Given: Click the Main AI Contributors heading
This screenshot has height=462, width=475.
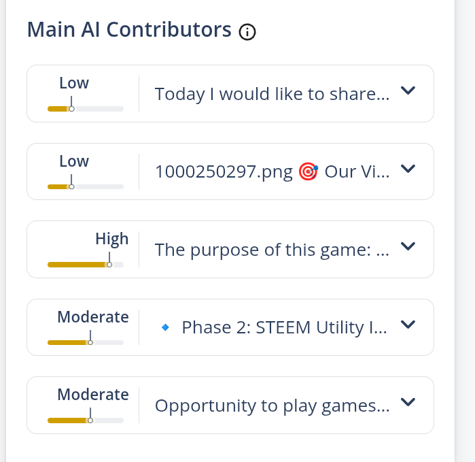Looking at the screenshot, I should (129, 30).
